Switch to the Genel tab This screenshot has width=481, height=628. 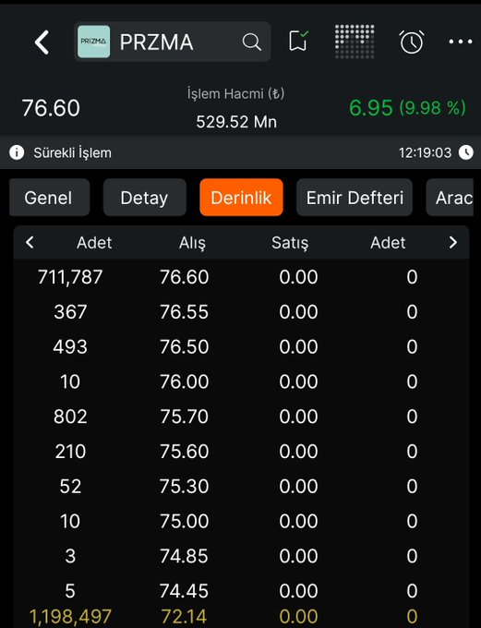49,198
